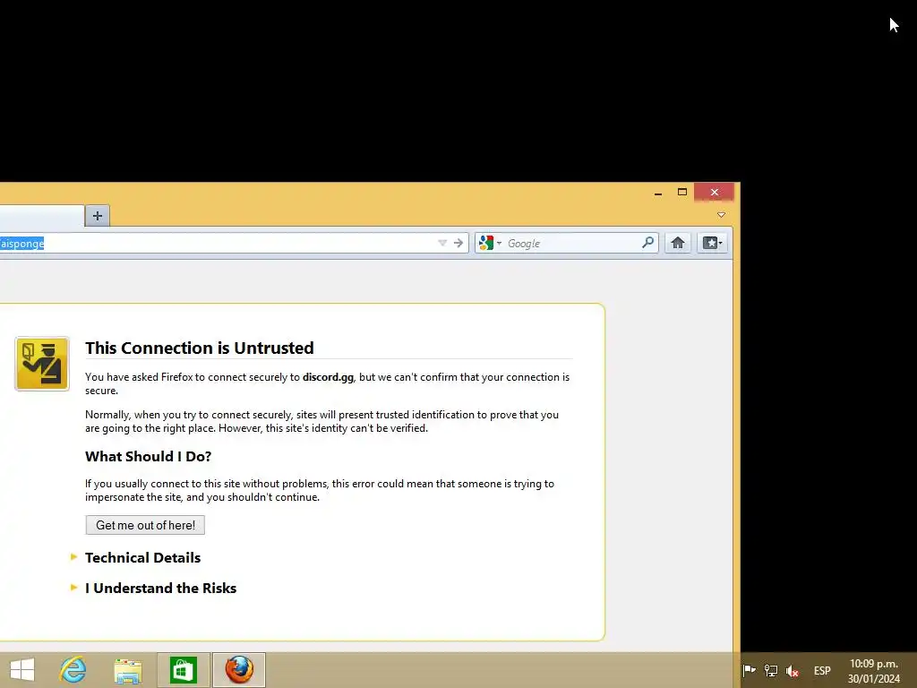This screenshot has width=917, height=688.
Task: Click the discord.gg bold site name
Action: pyautogui.click(x=328, y=377)
